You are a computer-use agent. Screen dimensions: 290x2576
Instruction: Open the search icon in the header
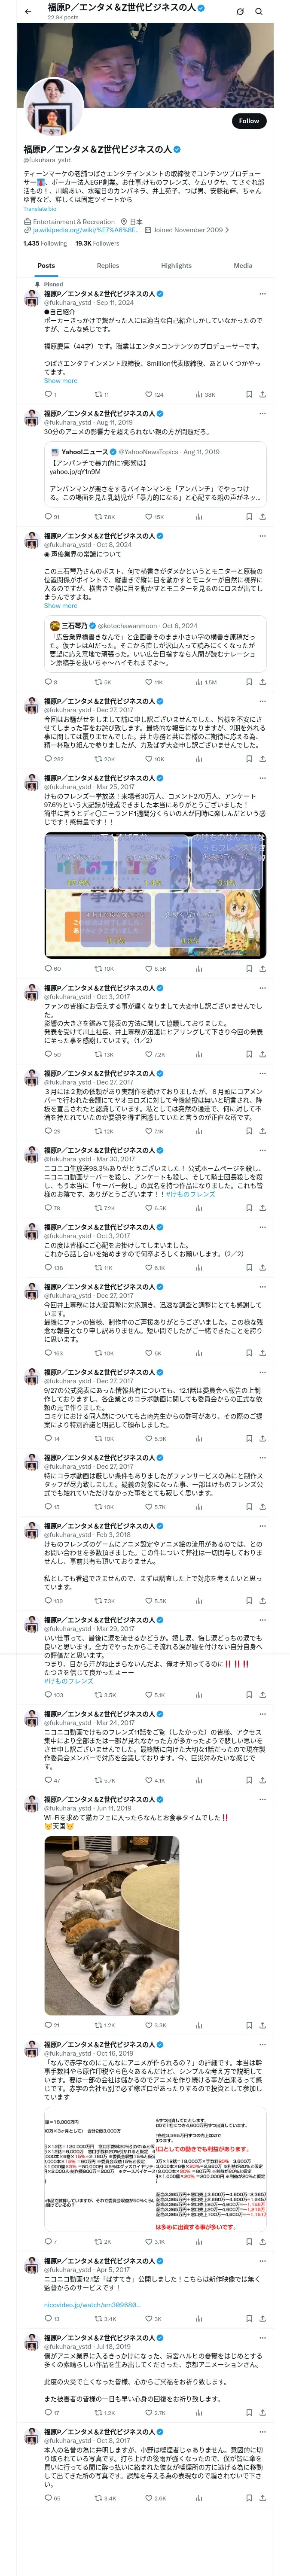[x=260, y=11]
